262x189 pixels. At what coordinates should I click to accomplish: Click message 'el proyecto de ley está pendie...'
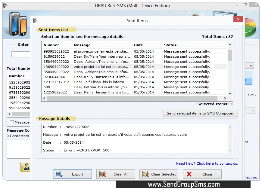click(x=101, y=51)
